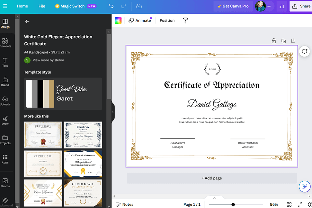Click the Manager title text
Viewport: 312px width, 208px height.
tap(177, 147)
